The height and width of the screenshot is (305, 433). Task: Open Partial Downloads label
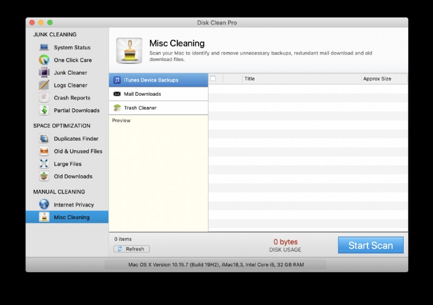click(x=77, y=110)
